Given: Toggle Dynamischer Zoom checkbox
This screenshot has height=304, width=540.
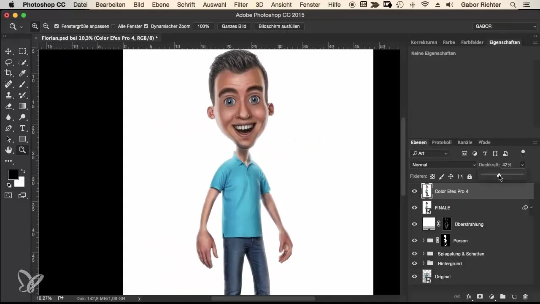Looking at the screenshot, I should coord(146,26).
